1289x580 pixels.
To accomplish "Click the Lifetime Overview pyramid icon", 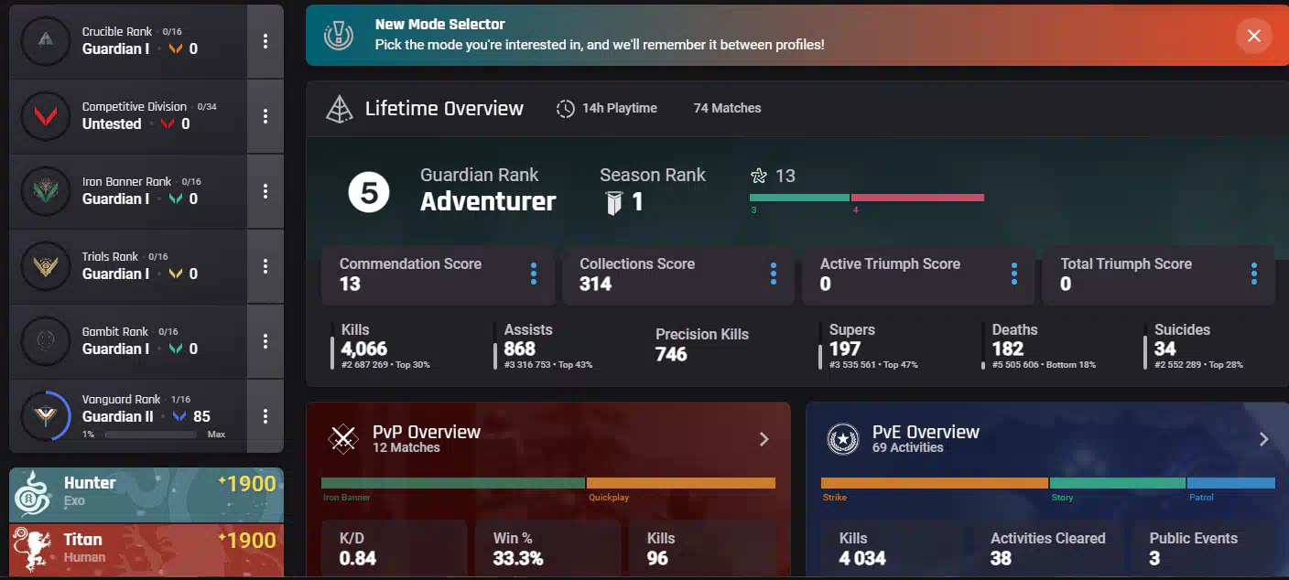I will coord(340,109).
